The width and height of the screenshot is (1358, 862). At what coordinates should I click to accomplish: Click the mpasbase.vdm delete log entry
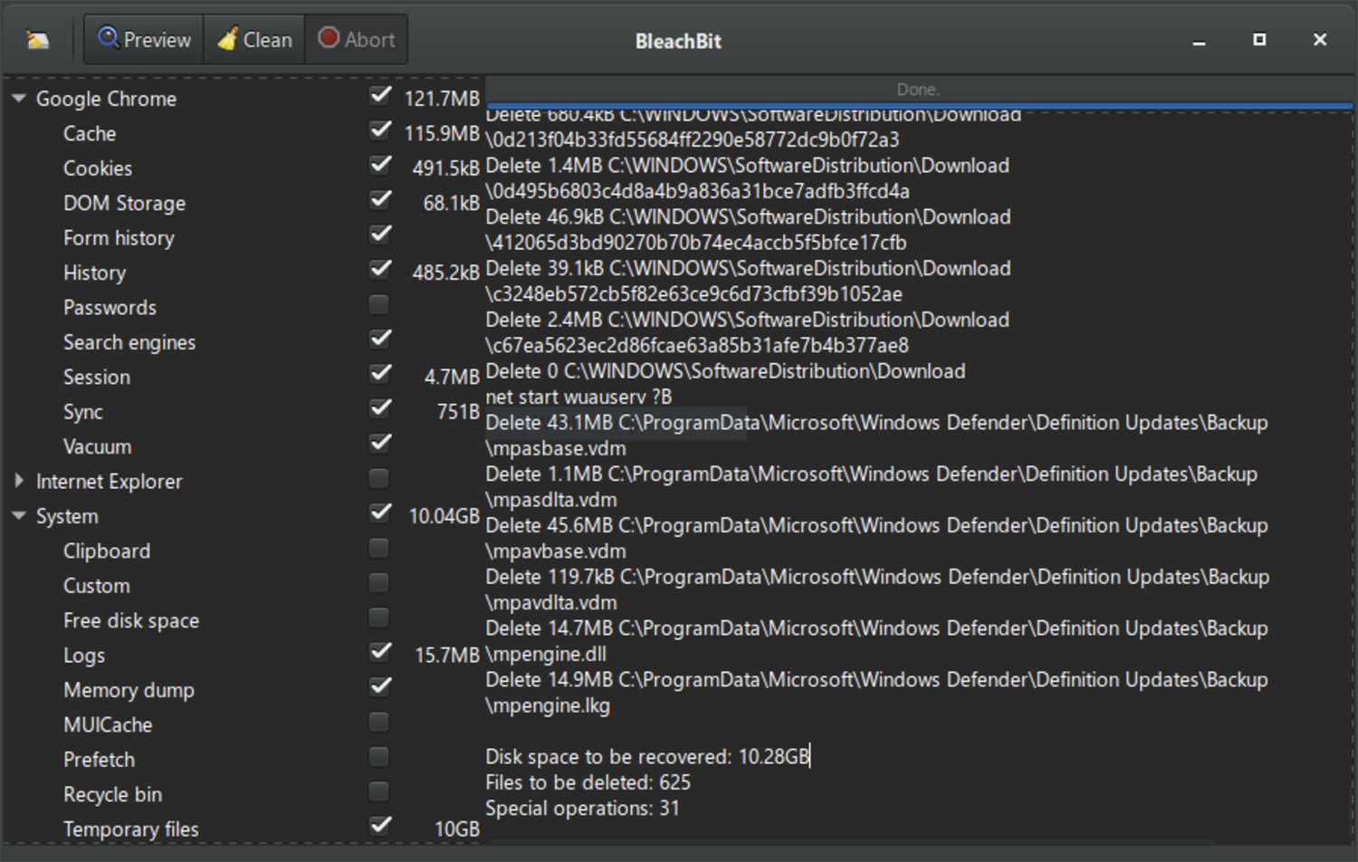[876, 436]
